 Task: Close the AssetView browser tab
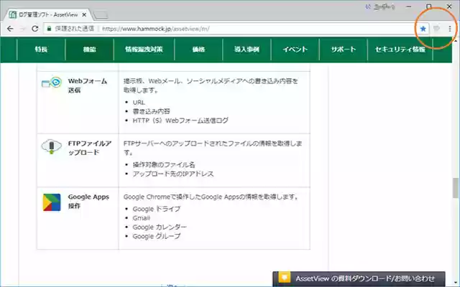click(x=84, y=14)
